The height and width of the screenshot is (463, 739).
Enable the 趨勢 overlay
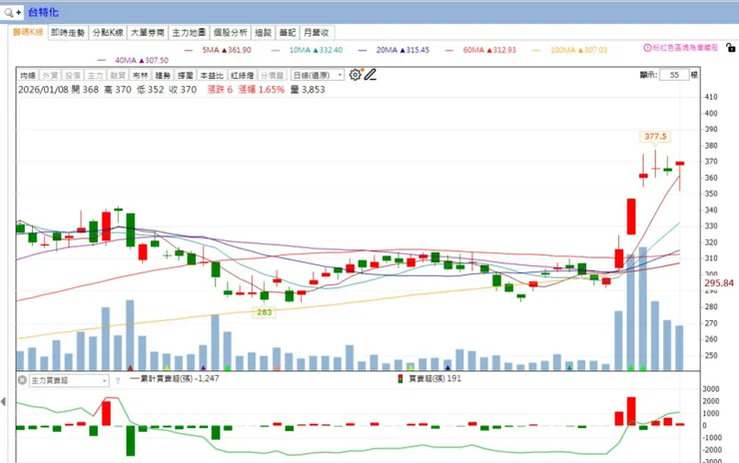click(163, 76)
